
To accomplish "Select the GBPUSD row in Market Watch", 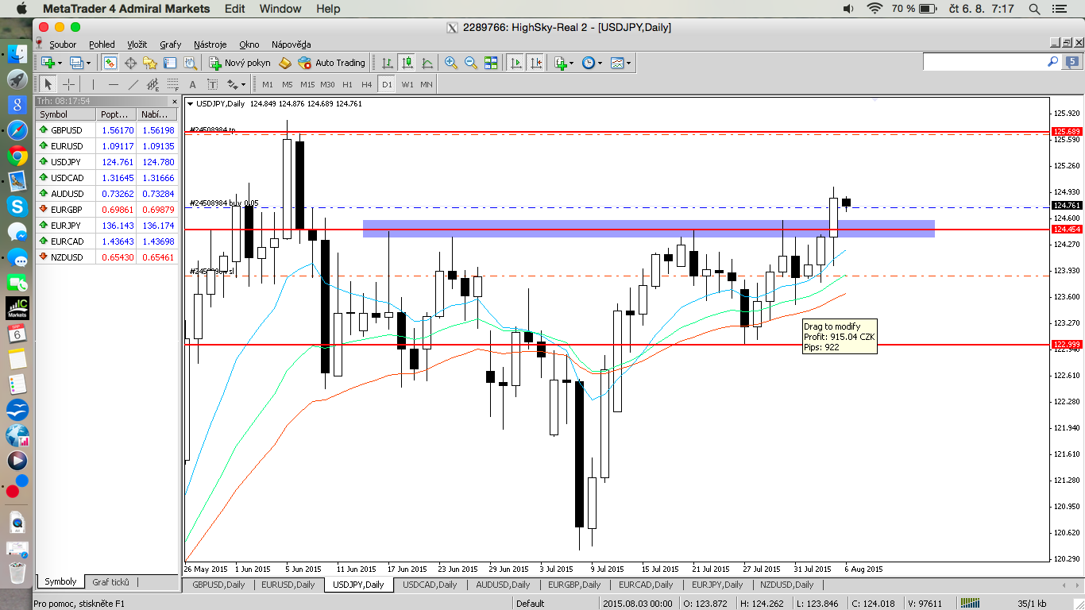I will (106, 130).
